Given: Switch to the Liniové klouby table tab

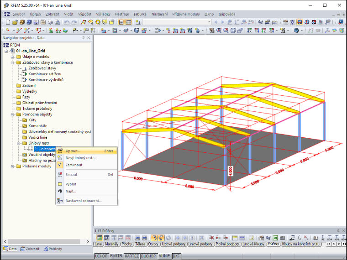Looking at the screenshot, I should [x=253, y=244].
